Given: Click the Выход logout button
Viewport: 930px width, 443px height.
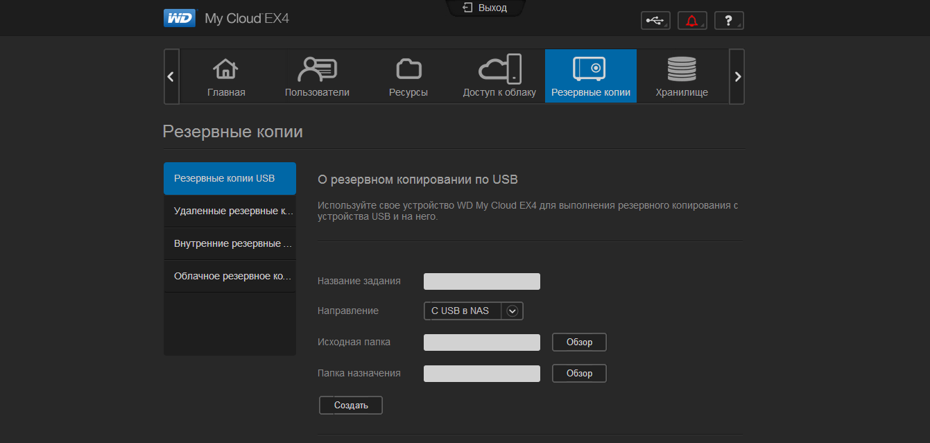Looking at the screenshot, I should (x=485, y=8).
